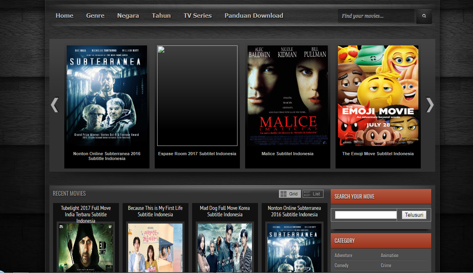Open the Home menu item

tap(65, 16)
